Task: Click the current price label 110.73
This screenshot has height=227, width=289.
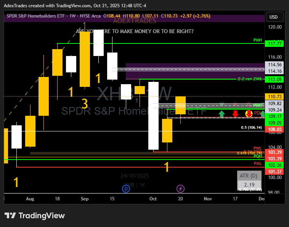Action: click(x=274, y=96)
